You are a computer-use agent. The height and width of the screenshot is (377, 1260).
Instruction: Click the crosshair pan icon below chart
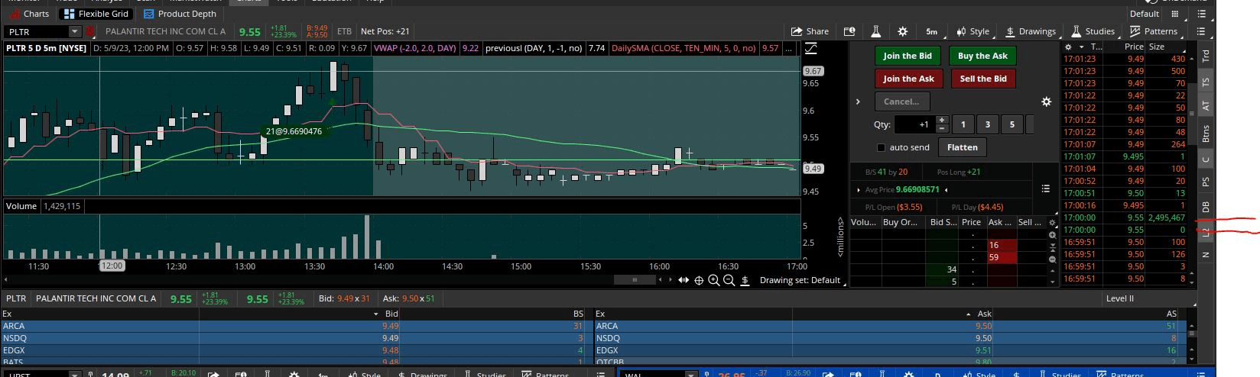[698, 280]
